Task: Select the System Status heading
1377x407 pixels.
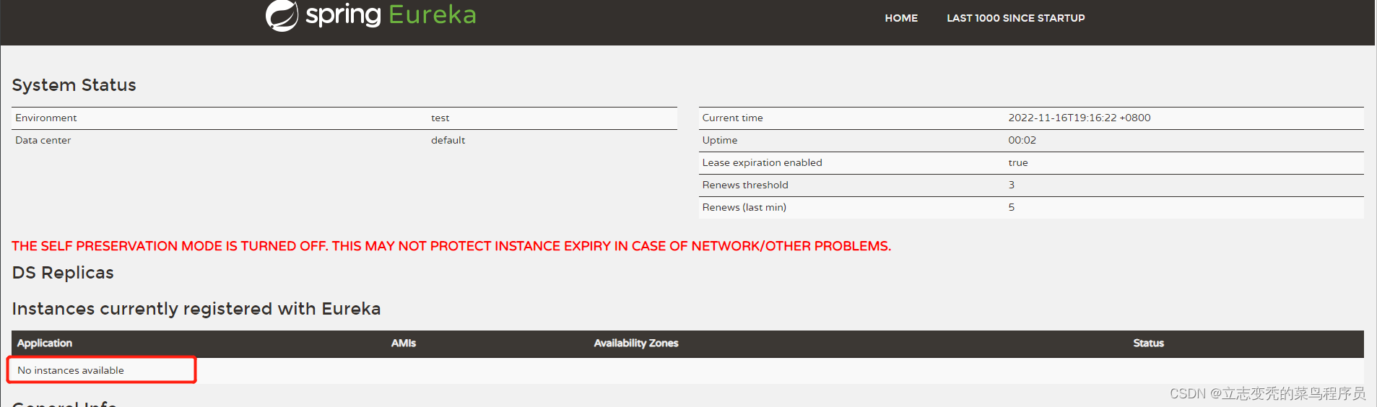Action: (x=74, y=85)
